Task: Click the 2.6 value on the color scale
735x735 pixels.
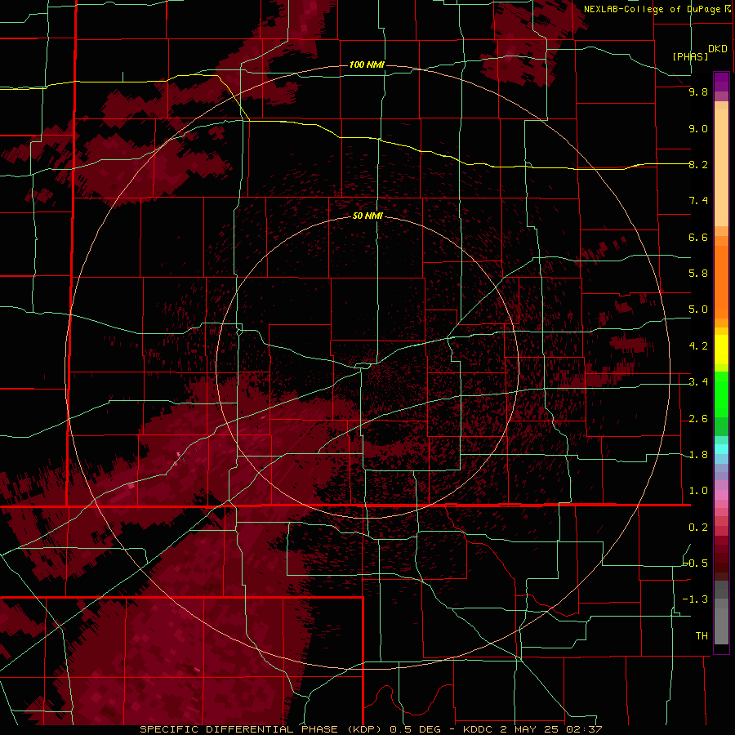Action: [x=698, y=419]
